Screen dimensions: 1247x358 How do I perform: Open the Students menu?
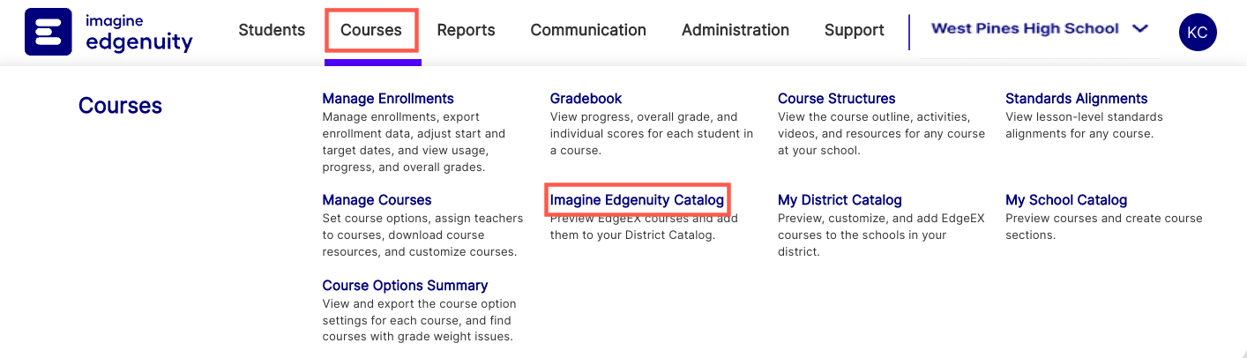pos(272,30)
